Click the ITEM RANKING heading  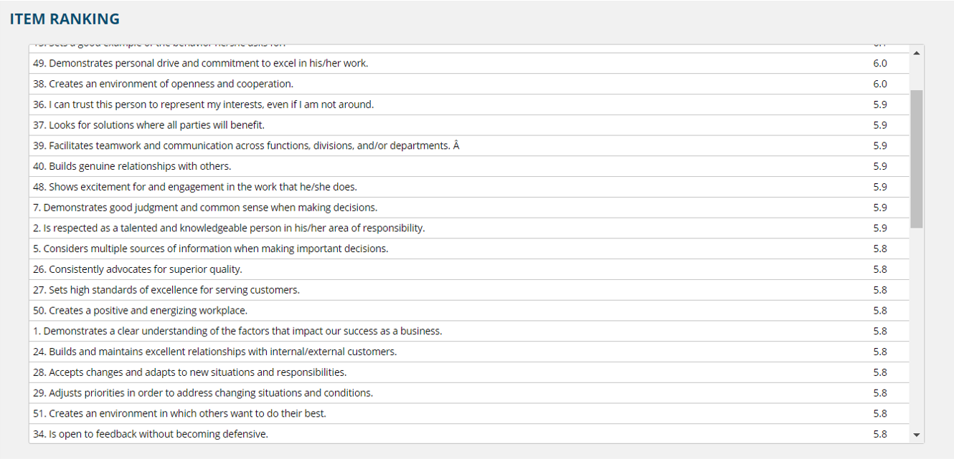point(65,19)
